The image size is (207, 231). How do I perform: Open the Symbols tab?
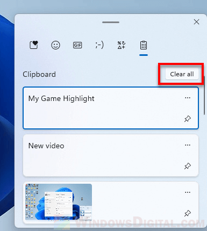[x=122, y=45]
